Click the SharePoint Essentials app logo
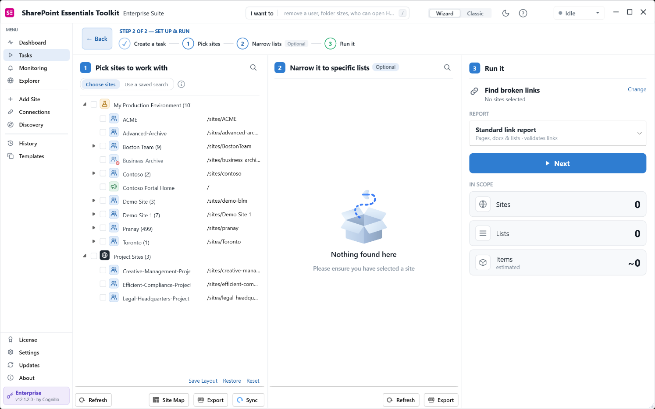 point(10,13)
